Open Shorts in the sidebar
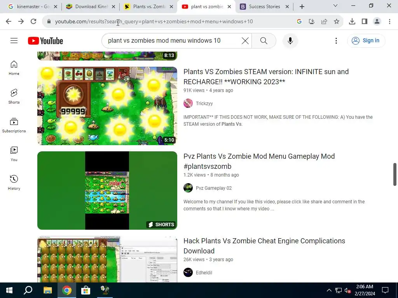This screenshot has height=298, width=398. [x=14, y=97]
